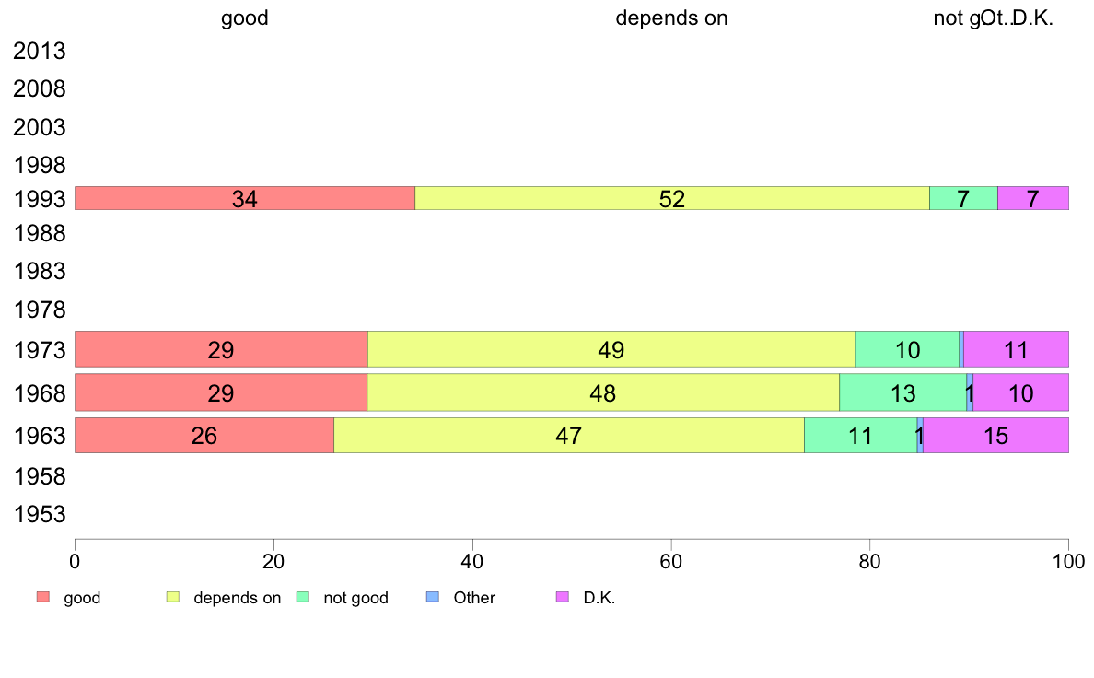Screen dimensions: 1094x678
Task: Click the 1968 yellow segment showing 48
Action: pyautogui.click(x=603, y=392)
